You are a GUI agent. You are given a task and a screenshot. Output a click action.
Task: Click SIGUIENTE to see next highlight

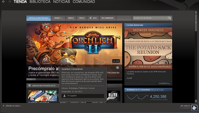point(164,83)
